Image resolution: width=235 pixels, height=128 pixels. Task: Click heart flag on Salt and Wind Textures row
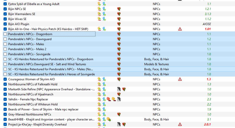pyautogui.click(x=119, y=64)
